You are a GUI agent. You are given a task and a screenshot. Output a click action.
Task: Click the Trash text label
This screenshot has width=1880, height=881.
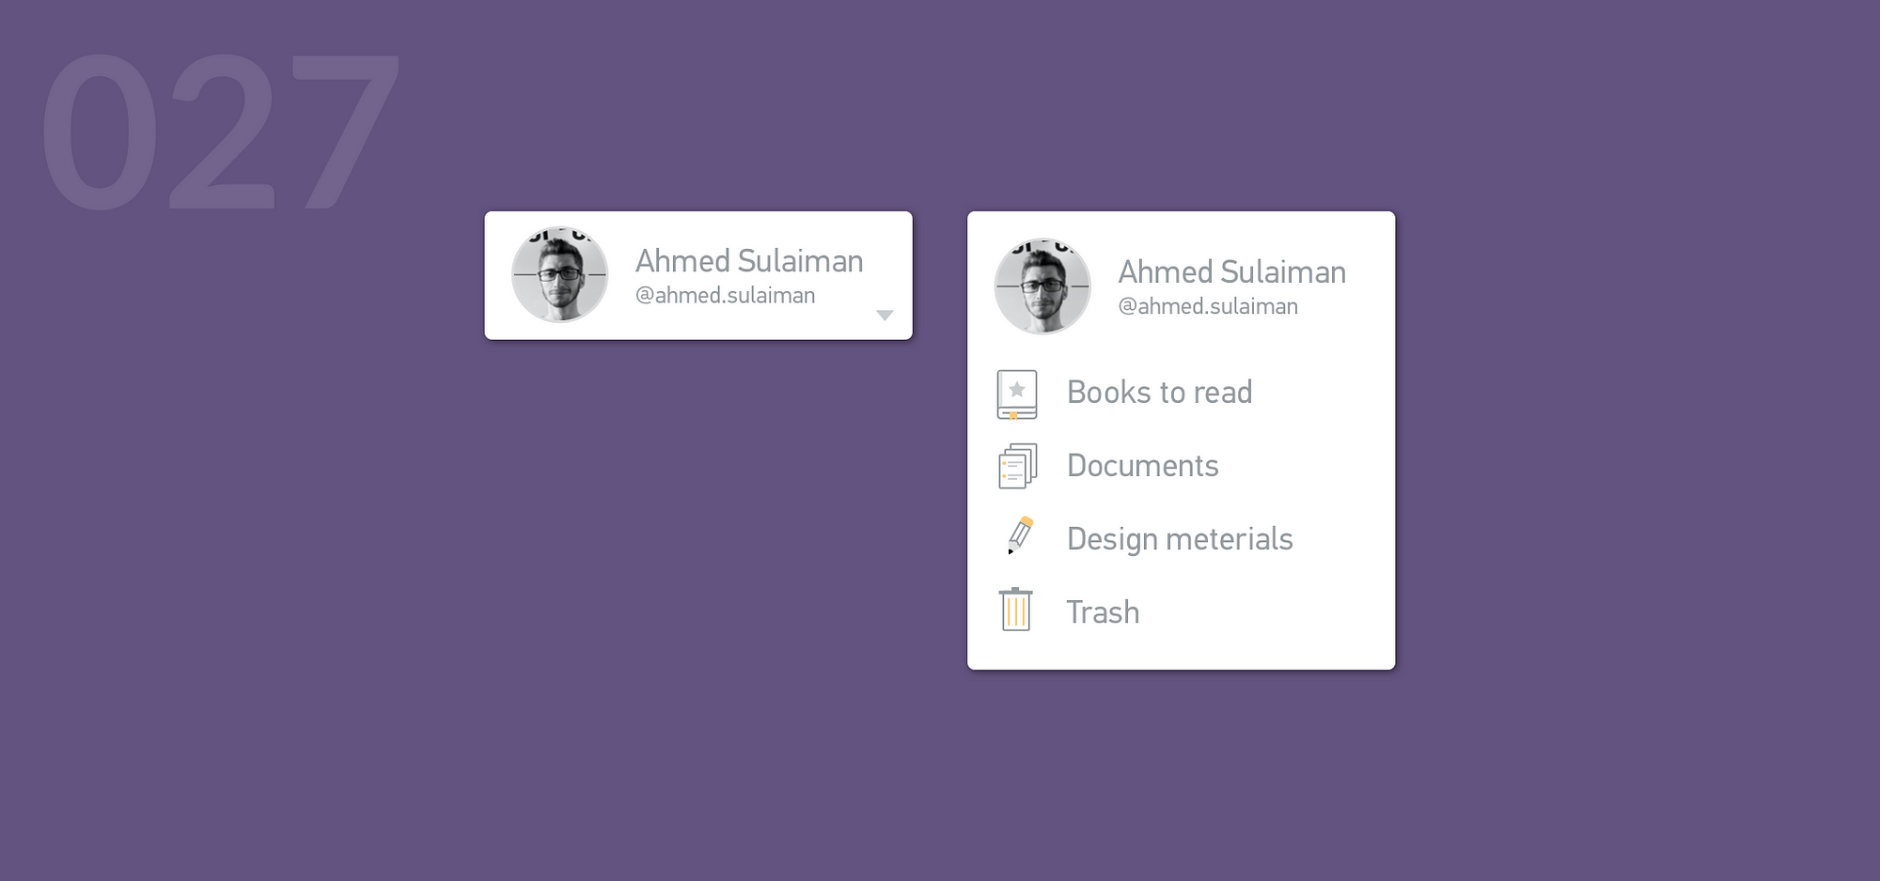(x=1103, y=612)
